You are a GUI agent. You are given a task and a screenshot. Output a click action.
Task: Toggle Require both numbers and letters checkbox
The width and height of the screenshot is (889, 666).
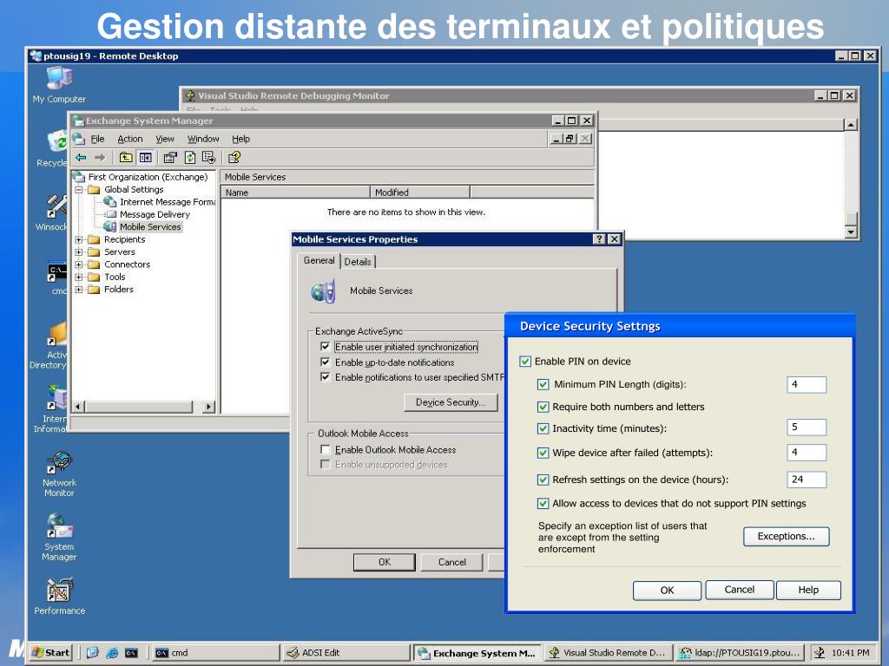click(543, 408)
